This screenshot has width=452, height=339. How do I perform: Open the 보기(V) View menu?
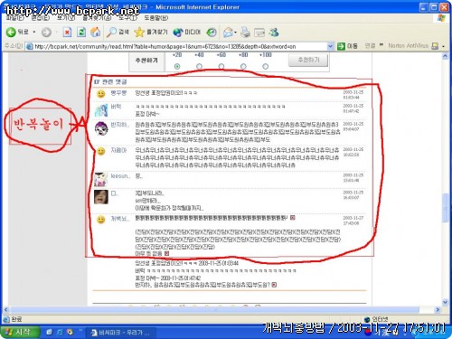coord(66,18)
